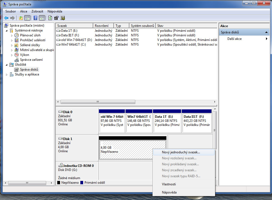Viewport: 272px width, 200px height.
Task: Open the Properties toolbar icon
Action: [x=56, y=18]
